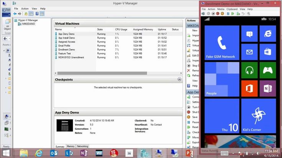
Task: Click forward arrow in Hyper-V Manager toolbar
Action: coord(20,14)
